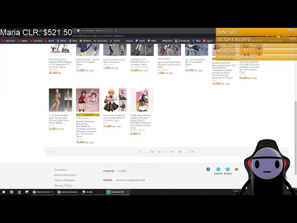Open DARLING in the FRANXX Ichigo title
Image resolution: width=297 pixels, height=223 pixels.
140,62
